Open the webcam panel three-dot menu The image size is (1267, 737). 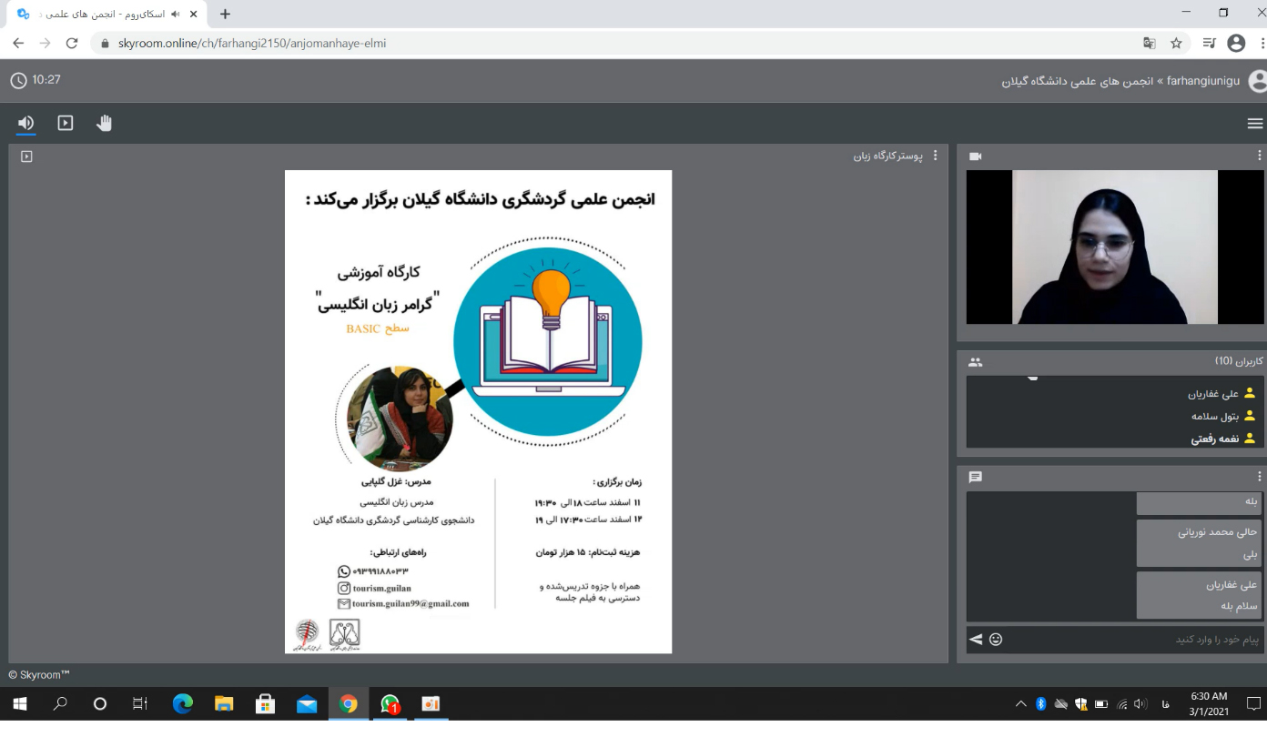(1260, 156)
